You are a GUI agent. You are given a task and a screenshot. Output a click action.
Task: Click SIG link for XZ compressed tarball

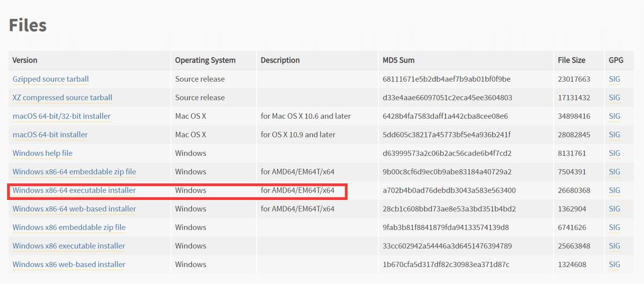point(614,98)
